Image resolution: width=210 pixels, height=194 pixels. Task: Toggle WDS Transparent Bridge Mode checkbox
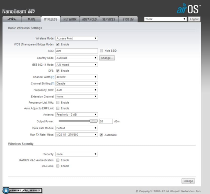pyautogui.click(x=58, y=44)
